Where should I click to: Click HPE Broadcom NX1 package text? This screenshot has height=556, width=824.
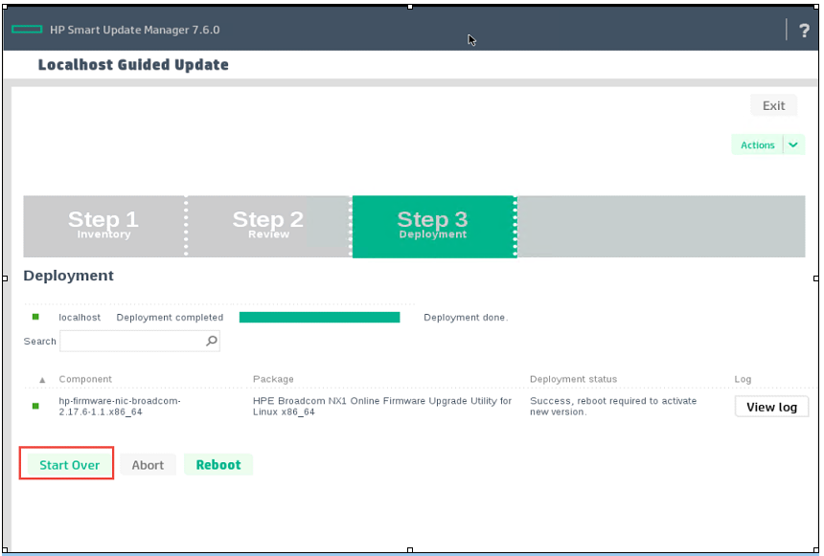pos(382,407)
